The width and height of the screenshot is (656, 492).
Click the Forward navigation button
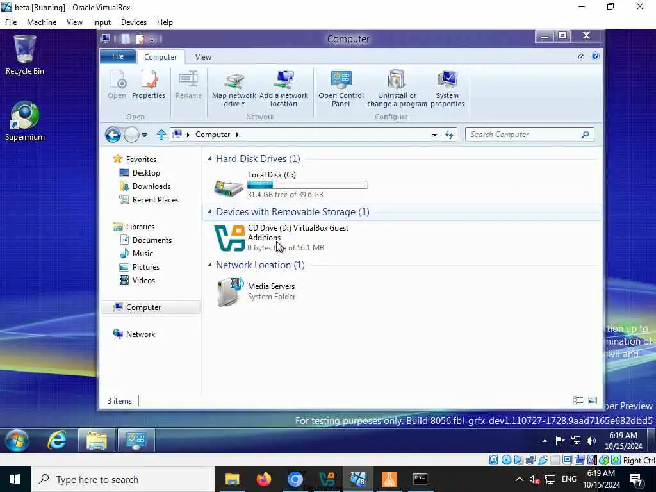tap(131, 135)
